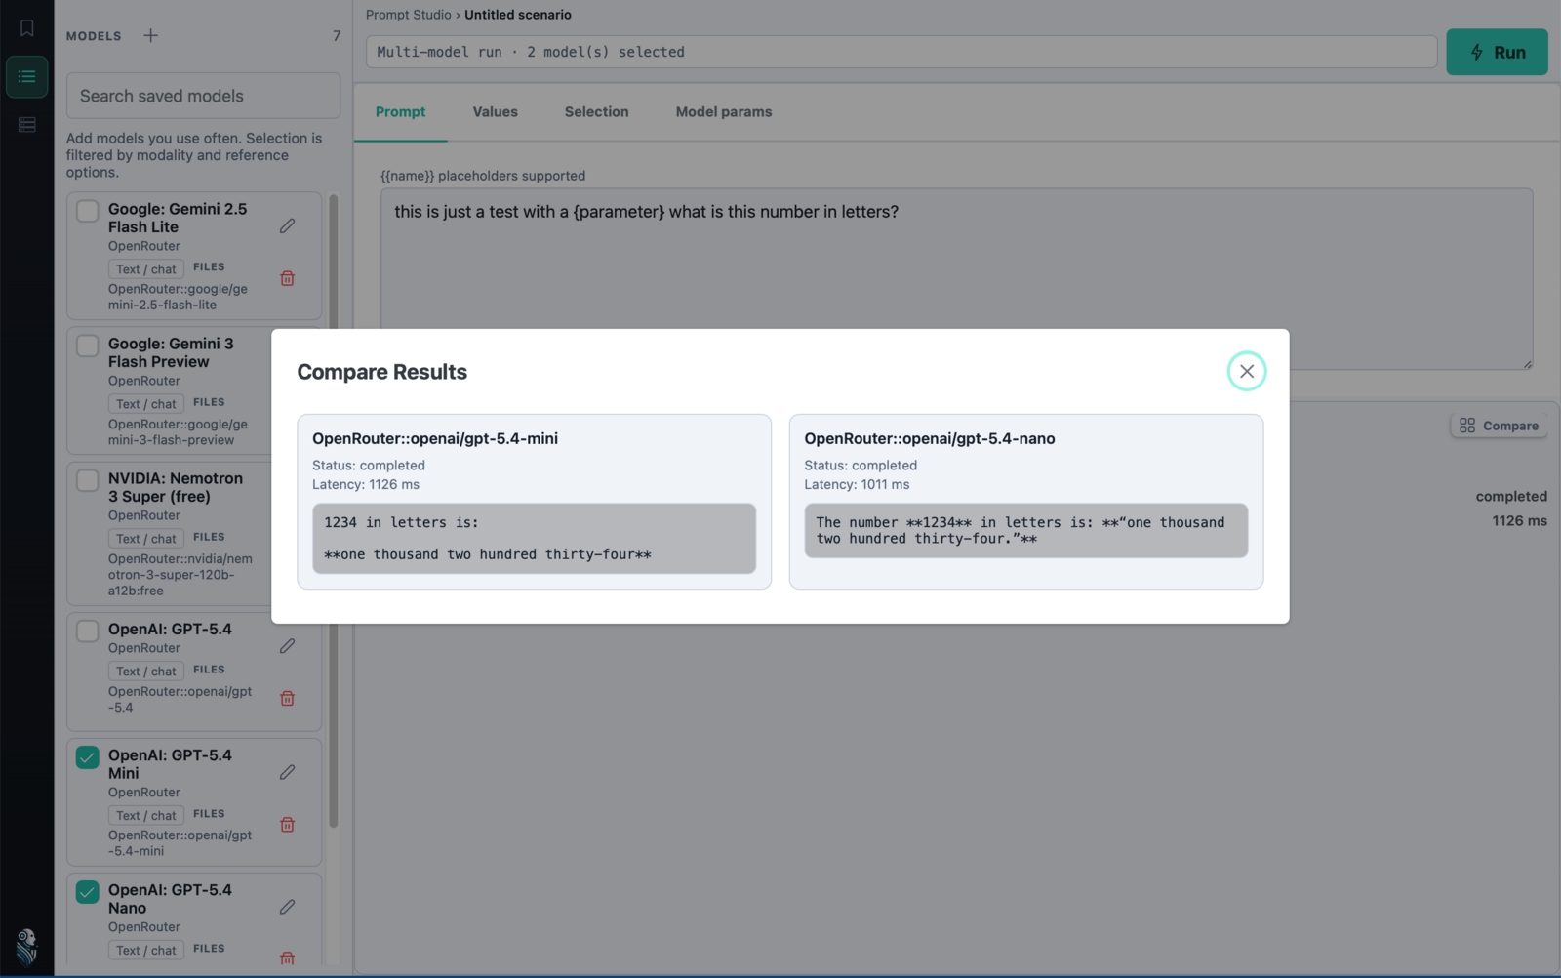Click Latency: 1011 ms in dialog
Screen dimensions: 1561x978
click(857, 484)
